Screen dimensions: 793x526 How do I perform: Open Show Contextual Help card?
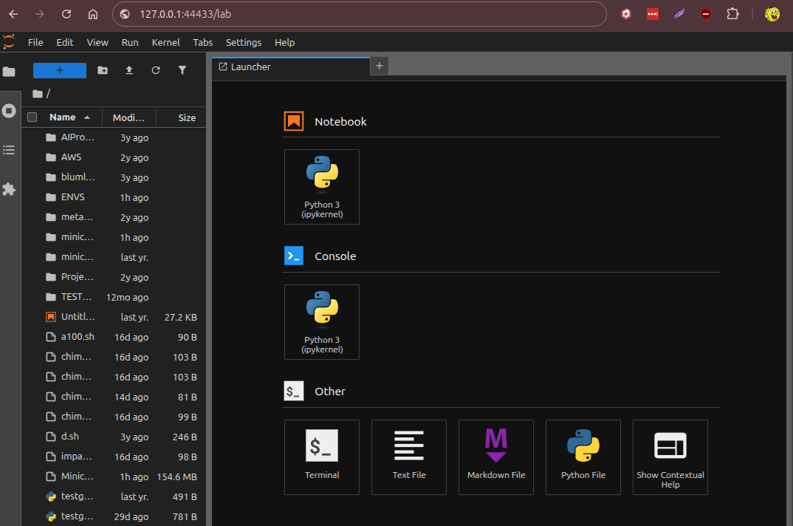coord(670,457)
